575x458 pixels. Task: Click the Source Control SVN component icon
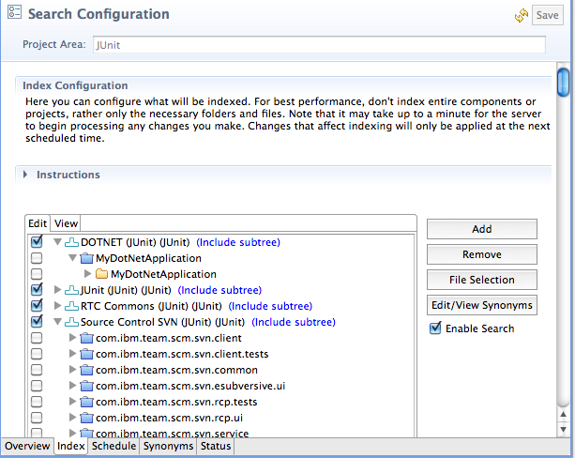click(71, 322)
